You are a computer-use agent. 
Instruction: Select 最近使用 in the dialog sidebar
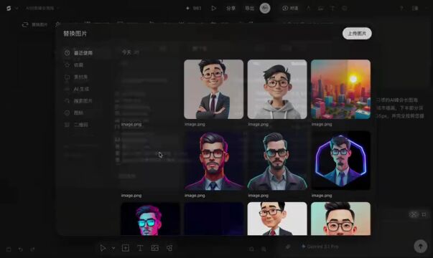pyautogui.click(x=86, y=53)
